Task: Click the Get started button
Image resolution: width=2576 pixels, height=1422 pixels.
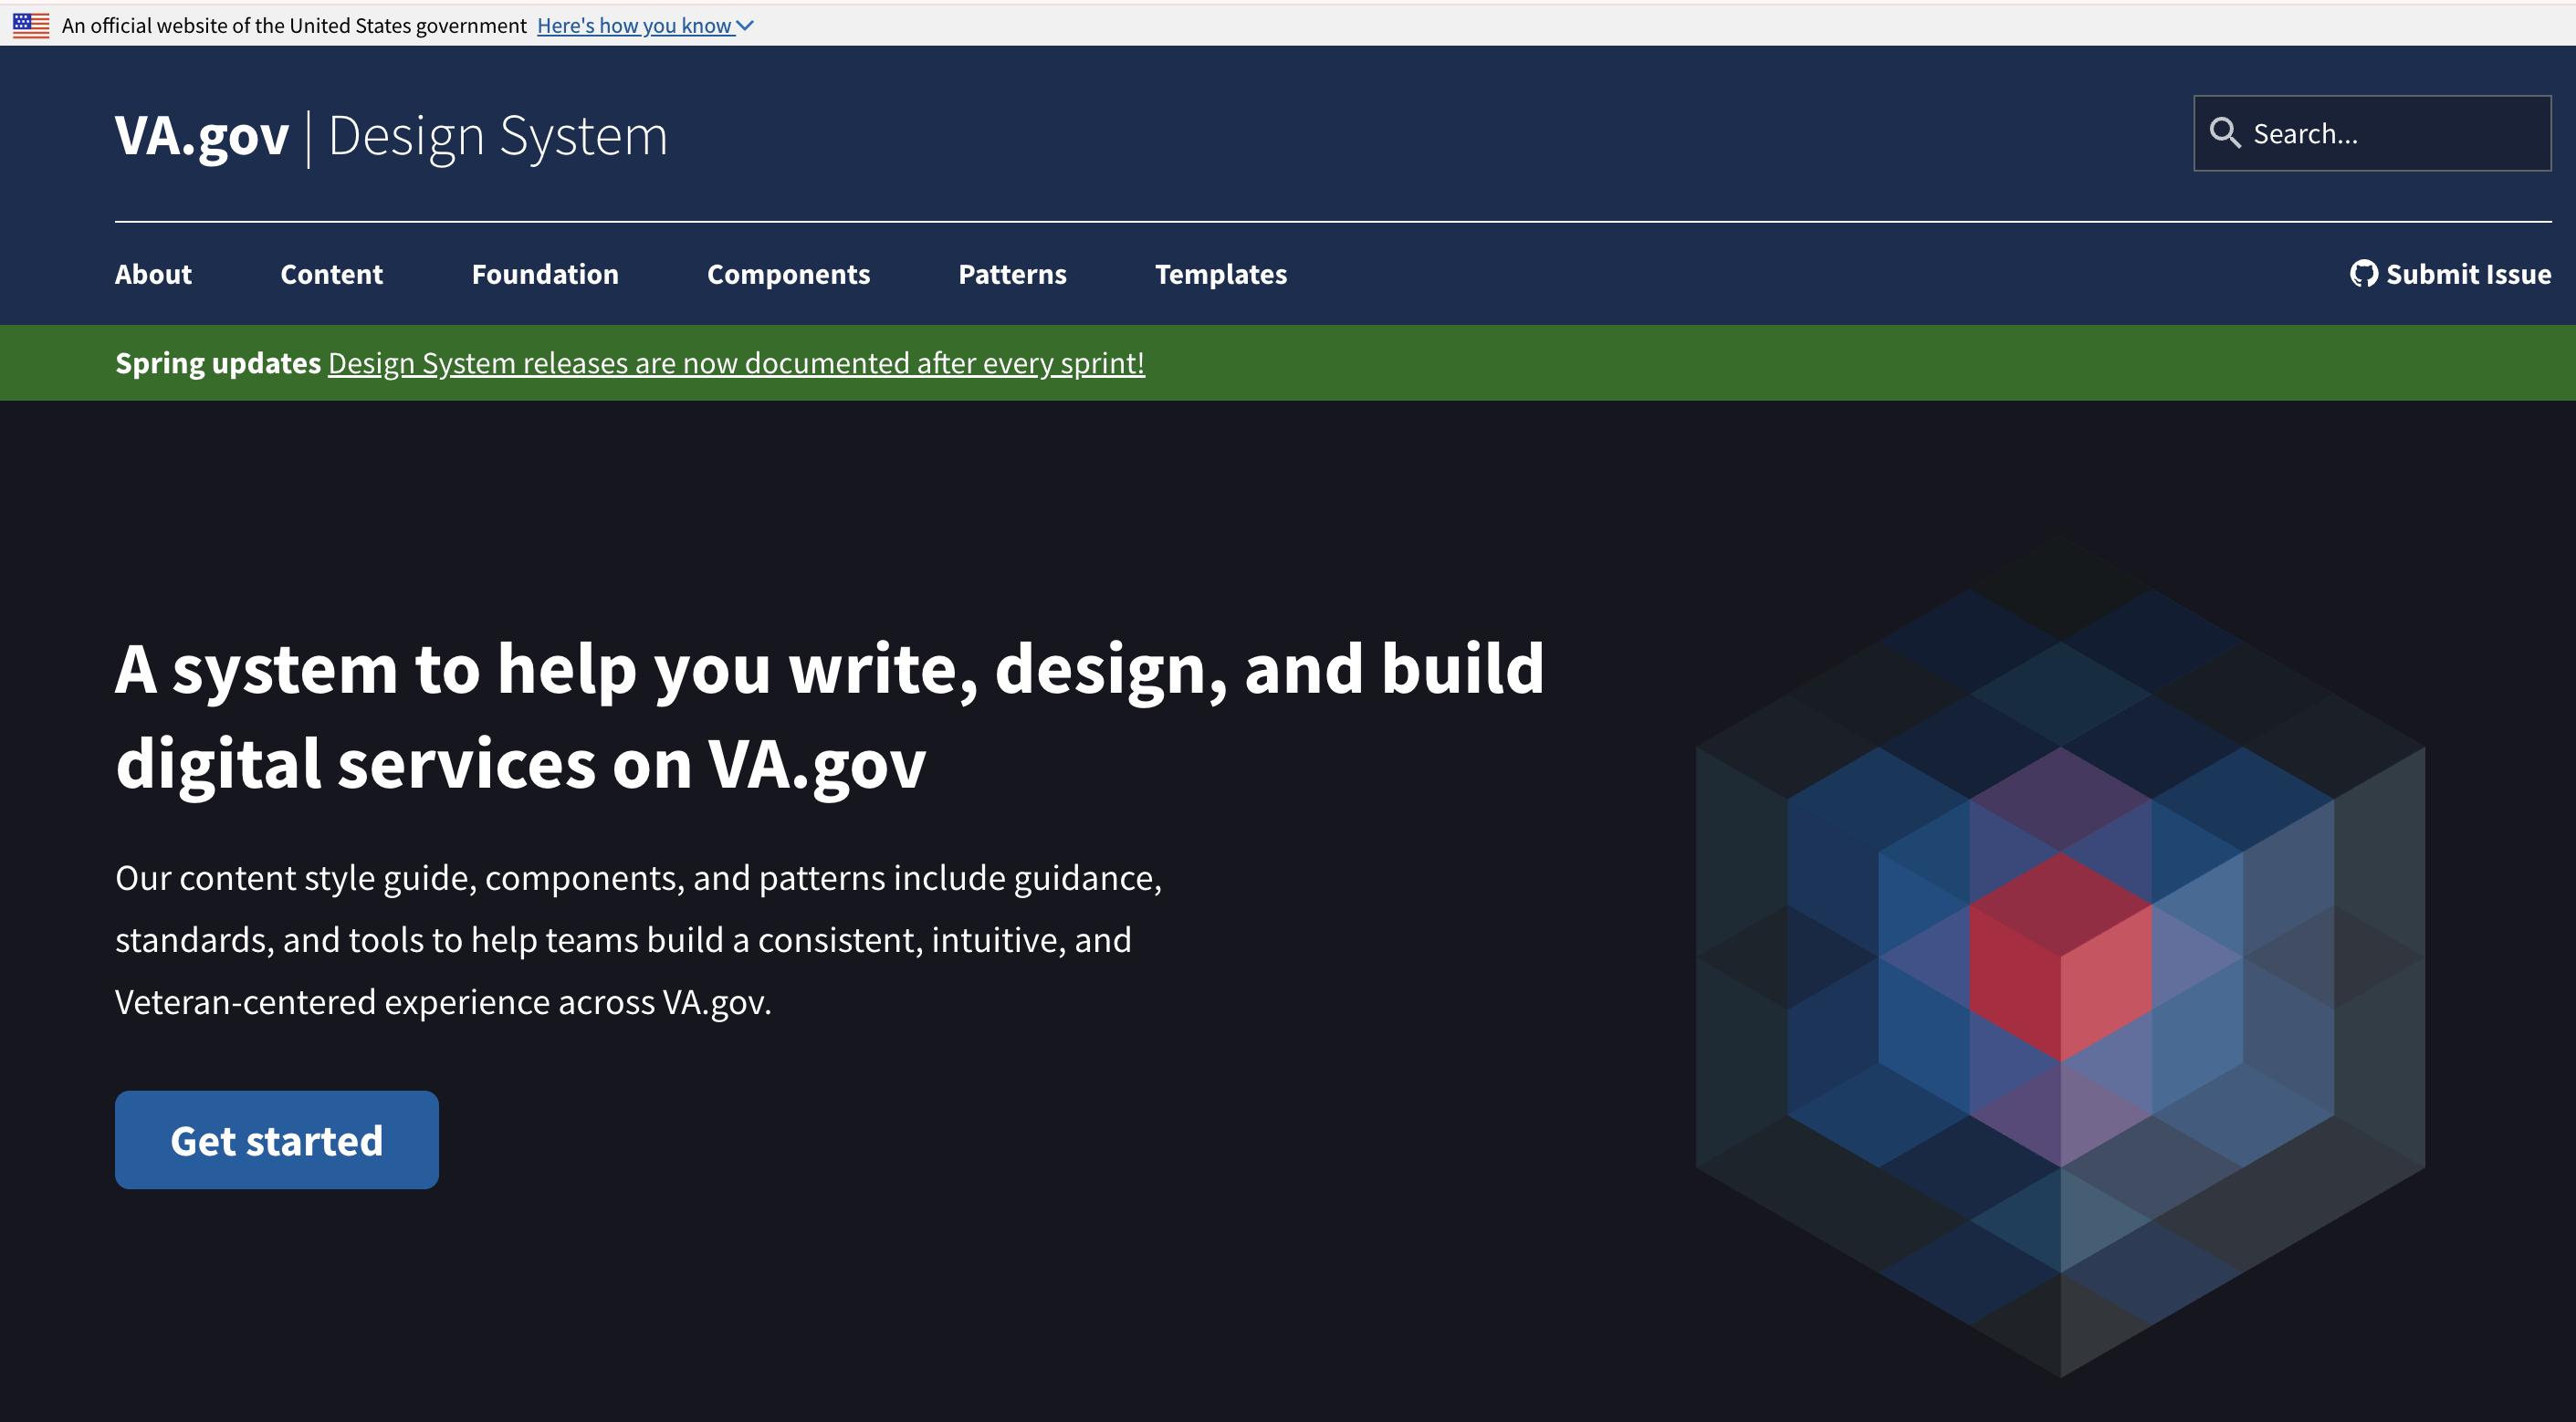Action: [277, 1140]
